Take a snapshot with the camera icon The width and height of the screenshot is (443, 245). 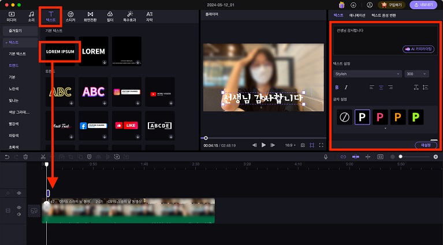click(x=302, y=145)
